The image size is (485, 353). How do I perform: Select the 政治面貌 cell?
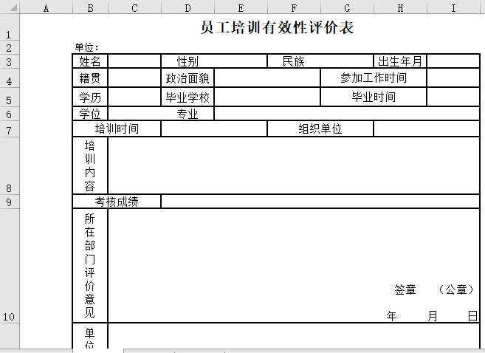(188, 78)
